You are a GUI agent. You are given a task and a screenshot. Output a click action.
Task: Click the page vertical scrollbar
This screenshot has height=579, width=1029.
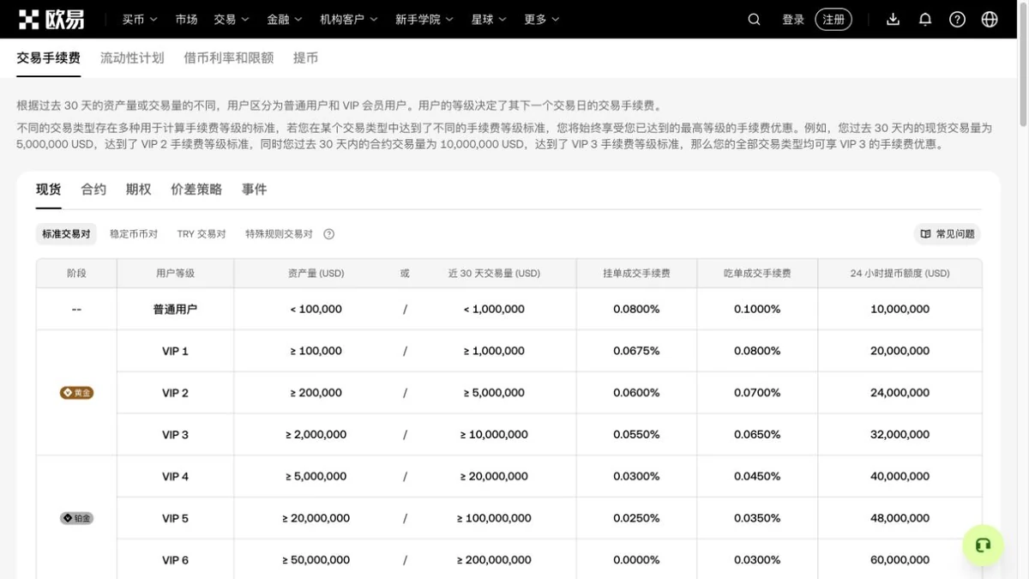[1023, 64]
